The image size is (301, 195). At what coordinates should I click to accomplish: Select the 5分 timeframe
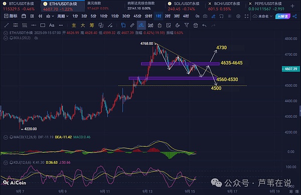click(x=93, y=16)
